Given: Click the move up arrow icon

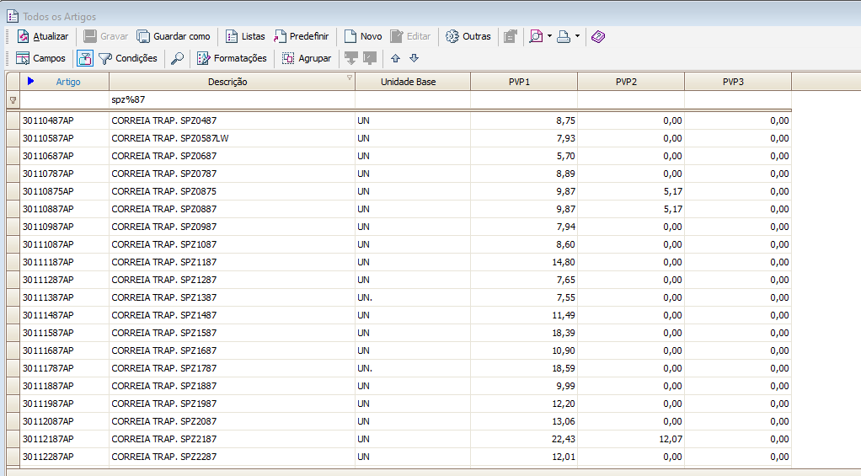Looking at the screenshot, I should tap(395, 58).
